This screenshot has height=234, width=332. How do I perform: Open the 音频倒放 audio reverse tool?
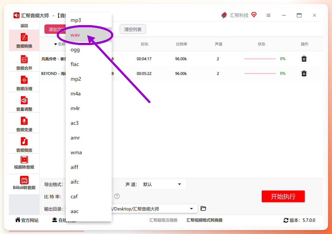coord(24,145)
